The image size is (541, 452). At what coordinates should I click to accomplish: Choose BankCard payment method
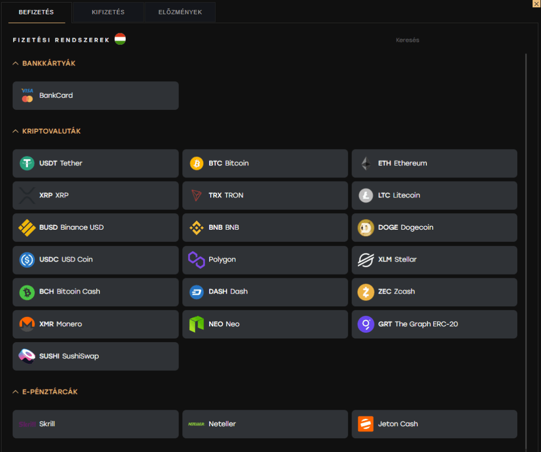[x=96, y=96]
